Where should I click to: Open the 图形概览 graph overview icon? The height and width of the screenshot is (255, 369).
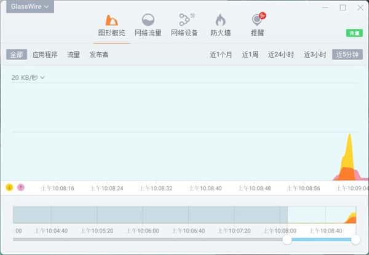tap(112, 20)
